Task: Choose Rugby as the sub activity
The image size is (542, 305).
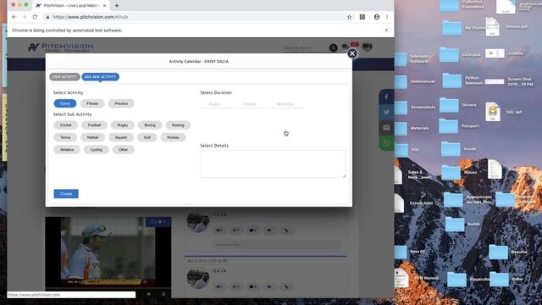Action: coord(122,125)
